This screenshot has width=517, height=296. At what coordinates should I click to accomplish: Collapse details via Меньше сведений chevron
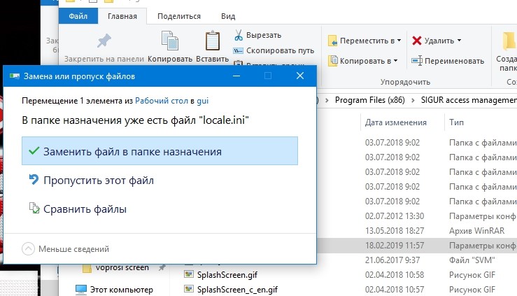[28, 248]
